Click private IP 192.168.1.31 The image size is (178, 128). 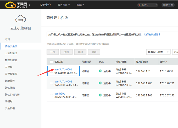pos(143,71)
